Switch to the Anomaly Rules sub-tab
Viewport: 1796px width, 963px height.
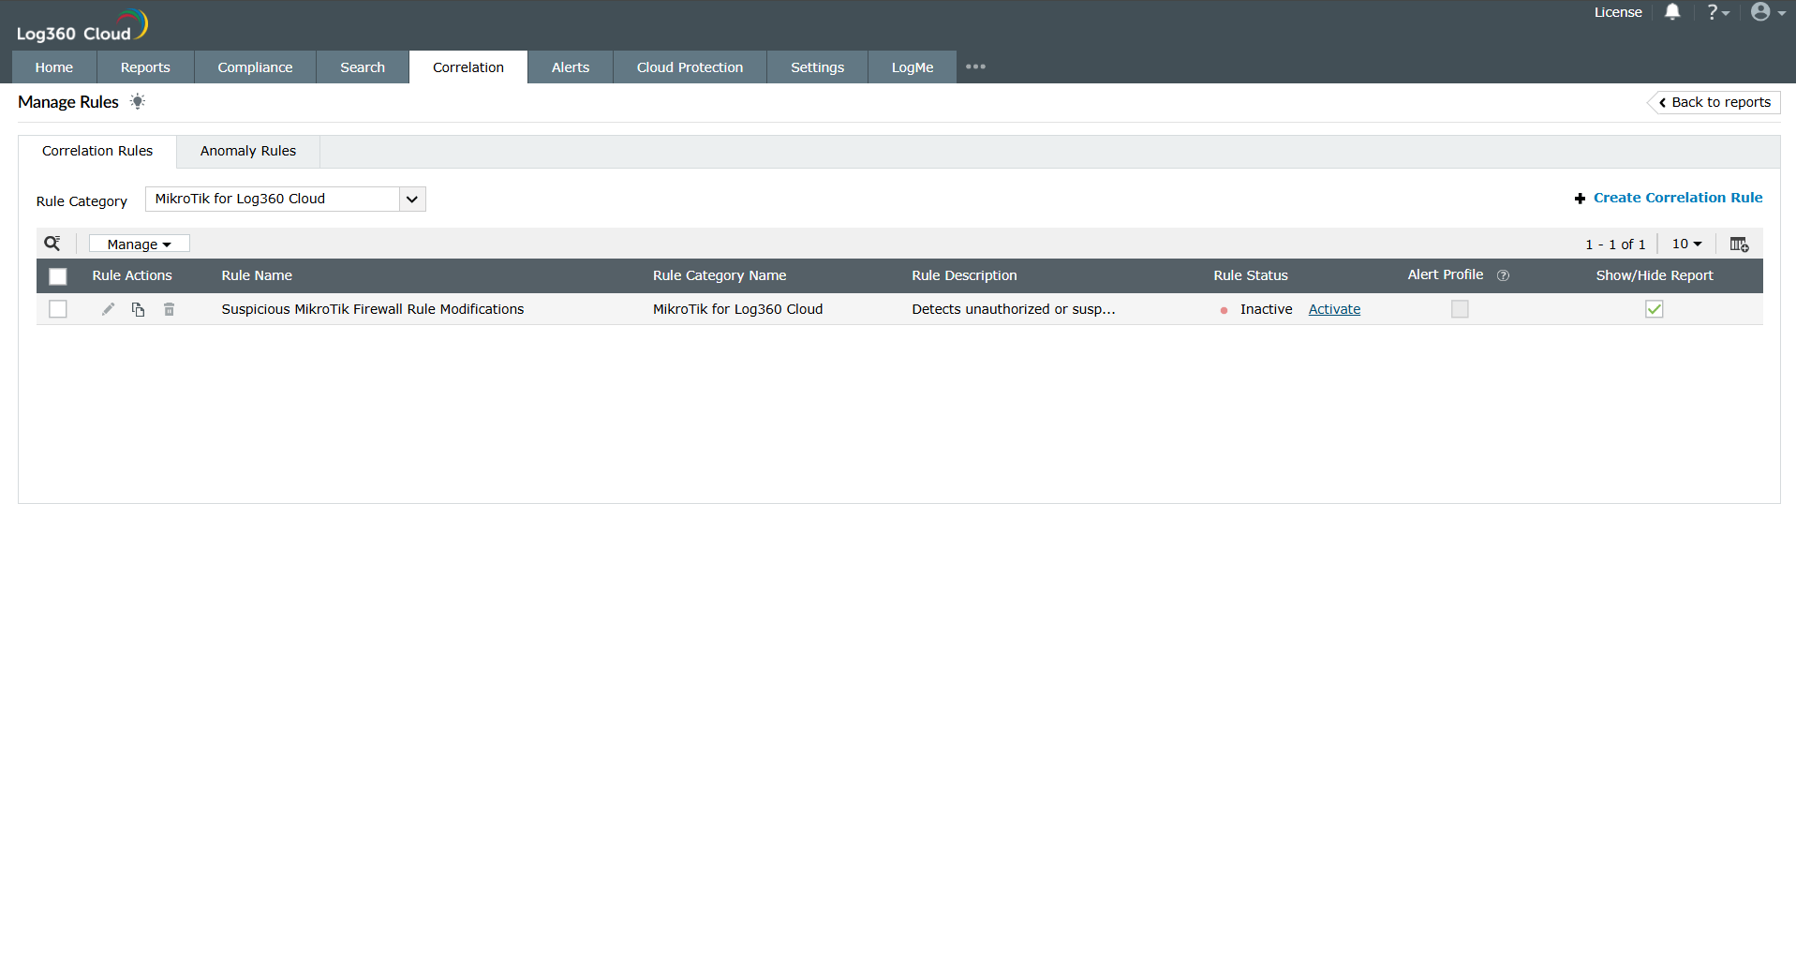(248, 151)
